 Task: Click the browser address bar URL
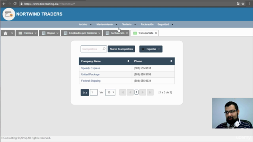pyautogui.click(x=49, y=4)
